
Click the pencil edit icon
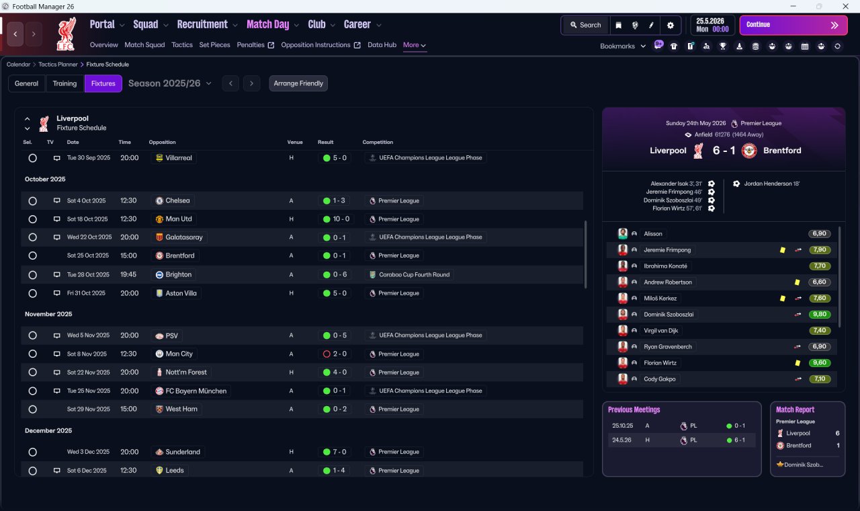pyautogui.click(x=651, y=25)
